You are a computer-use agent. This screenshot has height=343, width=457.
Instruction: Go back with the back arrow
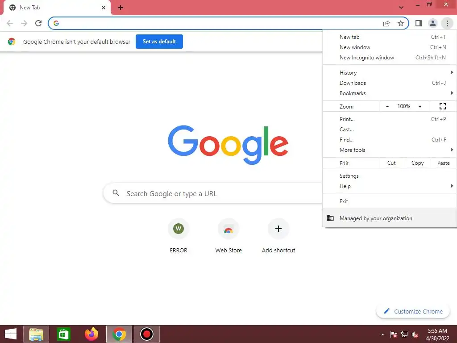tap(10, 23)
